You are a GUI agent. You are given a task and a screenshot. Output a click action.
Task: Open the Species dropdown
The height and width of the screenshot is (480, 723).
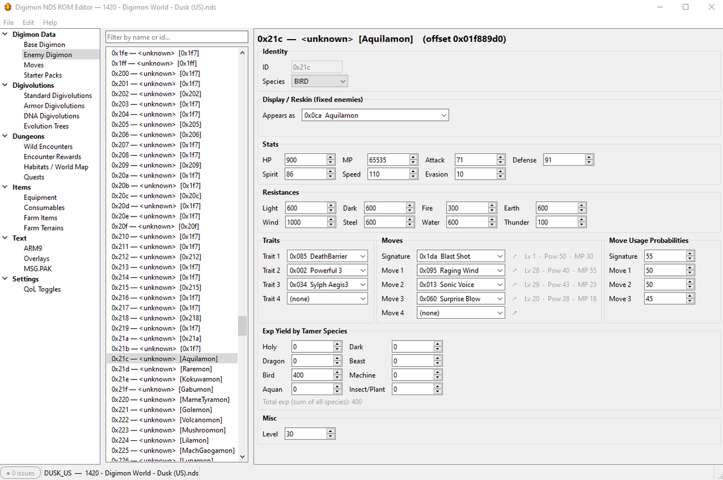320,81
